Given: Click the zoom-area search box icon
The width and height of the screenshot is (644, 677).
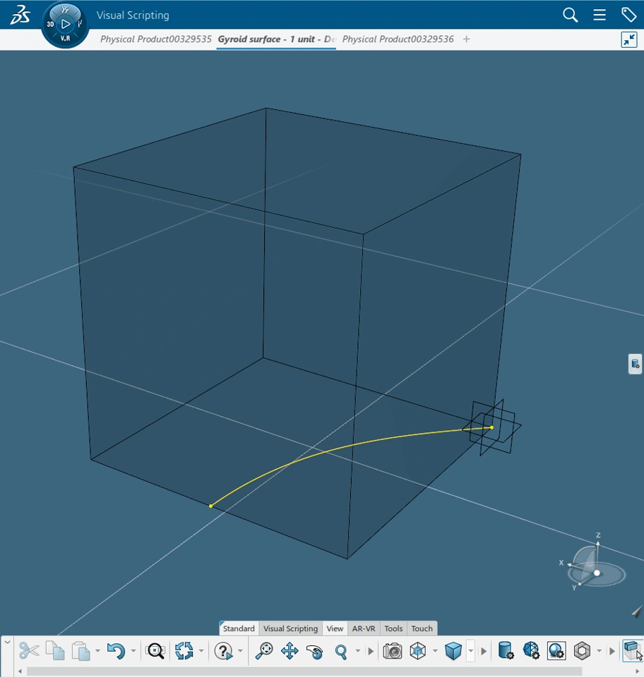Looking at the screenshot, I should (155, 651).
